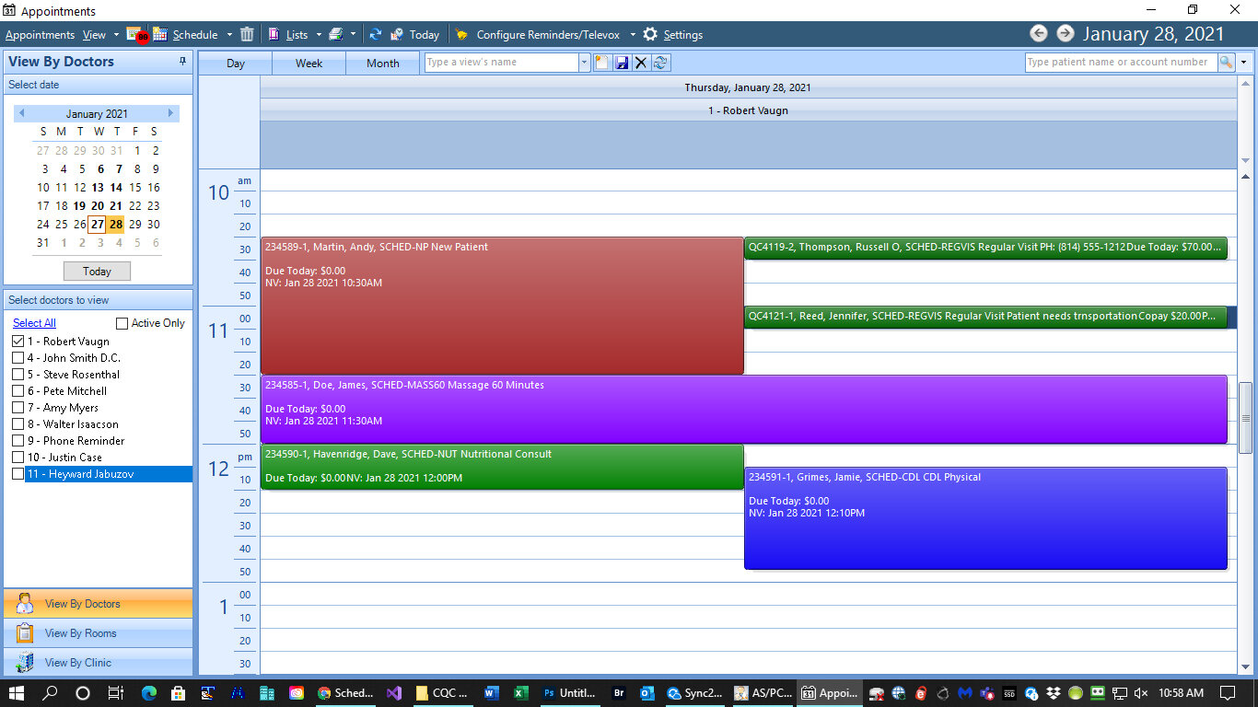
Task: Open the Martin, Andy New Patient appointment
Action: pos(502,306)
